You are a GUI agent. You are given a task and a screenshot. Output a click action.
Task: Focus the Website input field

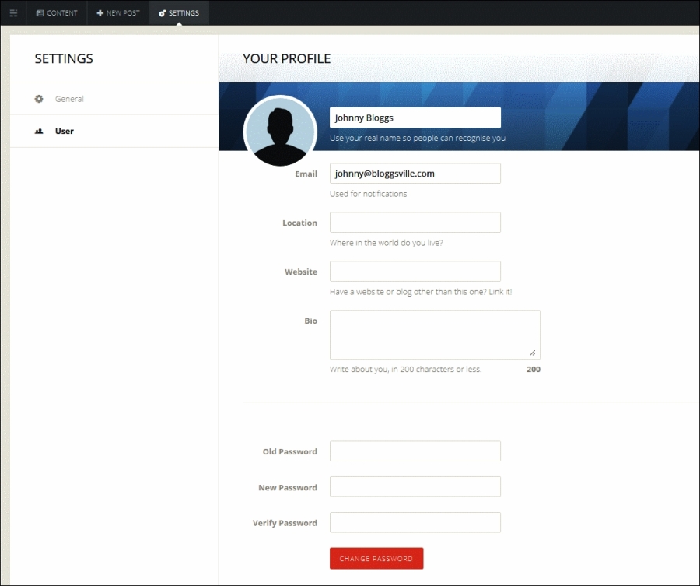(x=415, y=272)
